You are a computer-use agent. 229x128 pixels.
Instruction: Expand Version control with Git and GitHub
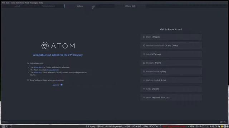pos(171,46)
